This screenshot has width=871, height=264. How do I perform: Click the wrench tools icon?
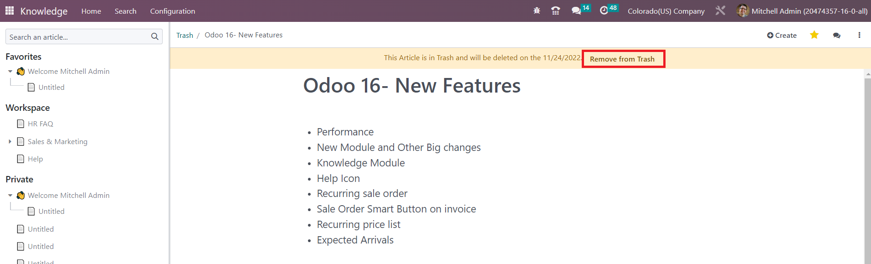click(720, 10)
